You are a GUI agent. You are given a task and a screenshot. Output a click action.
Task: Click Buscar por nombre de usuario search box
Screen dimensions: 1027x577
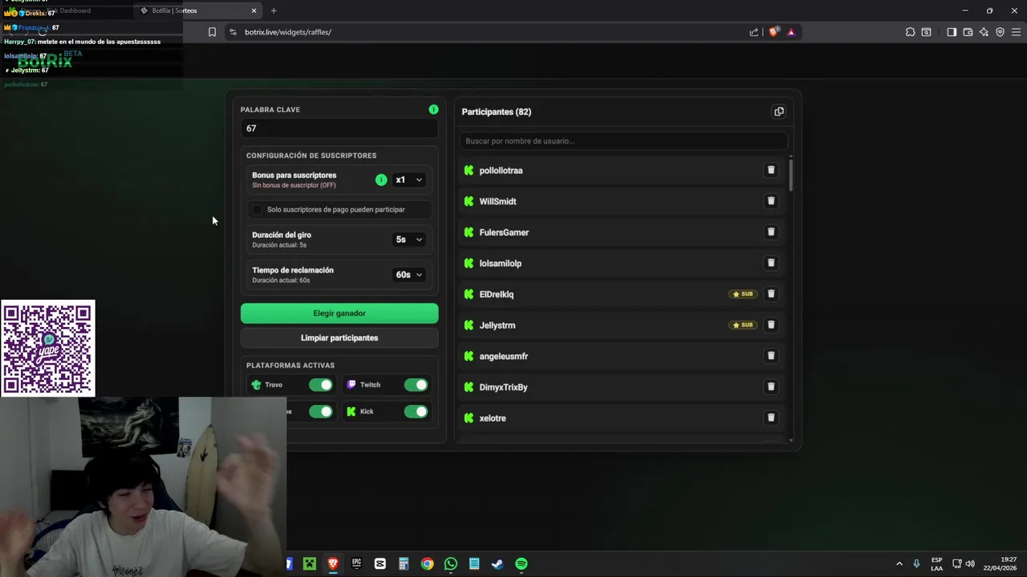click(623, 141)
